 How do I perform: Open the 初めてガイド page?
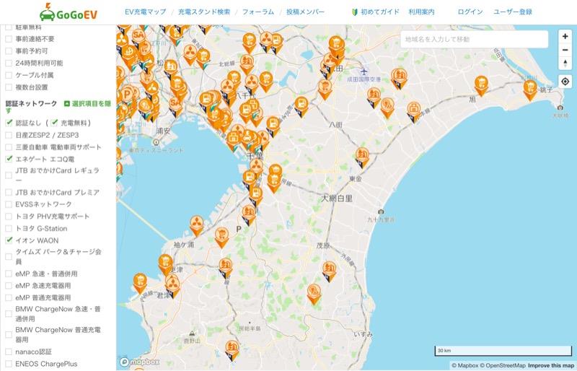pos(380,12)
